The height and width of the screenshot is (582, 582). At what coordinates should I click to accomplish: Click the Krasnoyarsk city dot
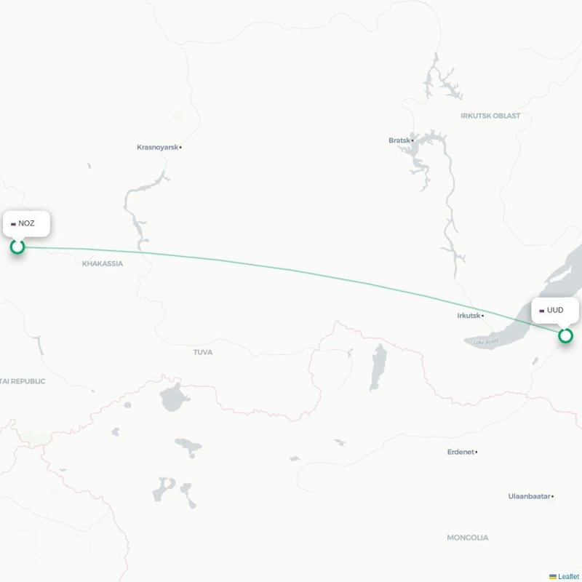click(x=180, y=148)
